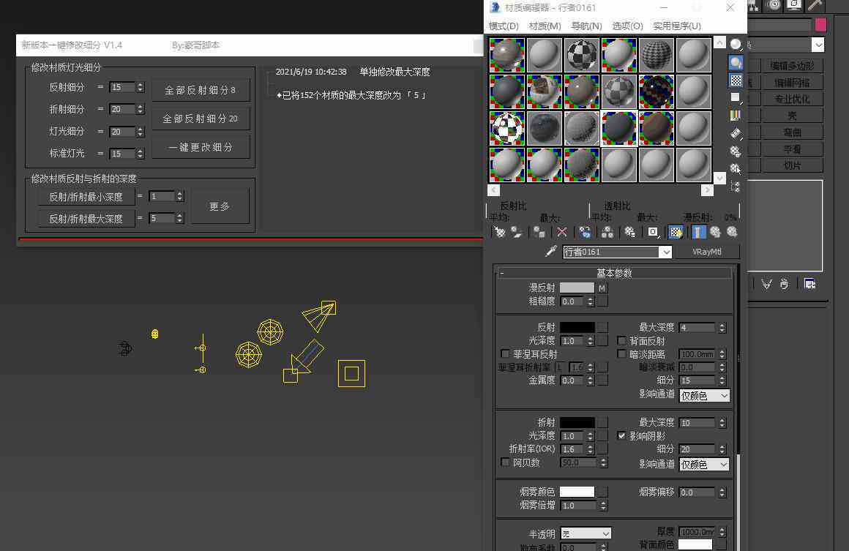Click the 全部反射细分 20 button

point(201,119)
